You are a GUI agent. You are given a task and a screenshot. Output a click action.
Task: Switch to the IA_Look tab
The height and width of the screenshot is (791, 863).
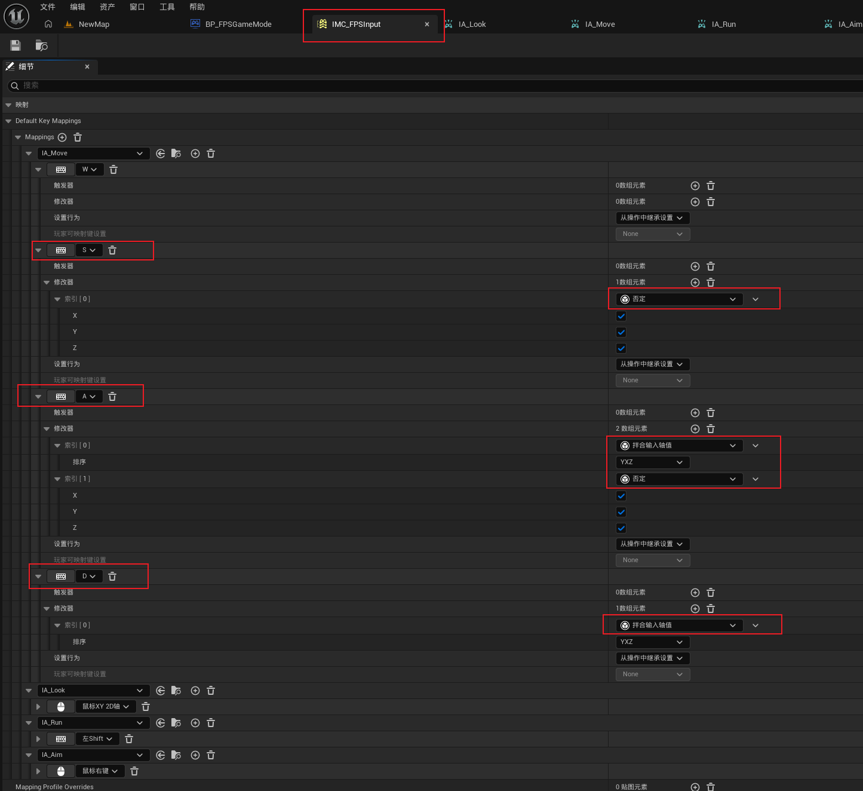[472, 24]
